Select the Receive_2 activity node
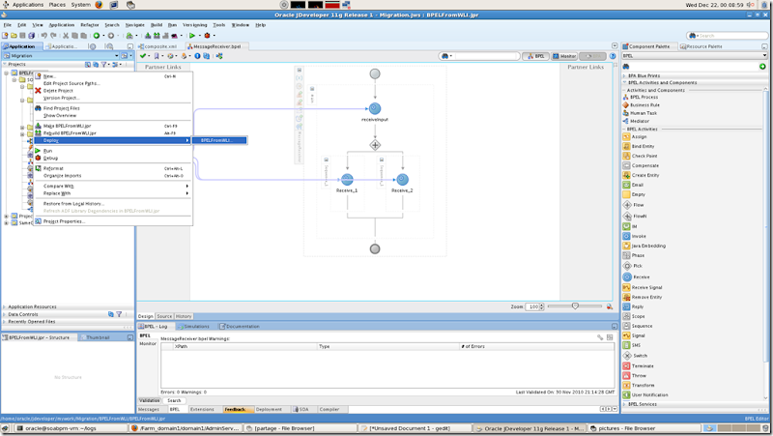Viewport: 773px width, 436px height. tap(402, 180)
